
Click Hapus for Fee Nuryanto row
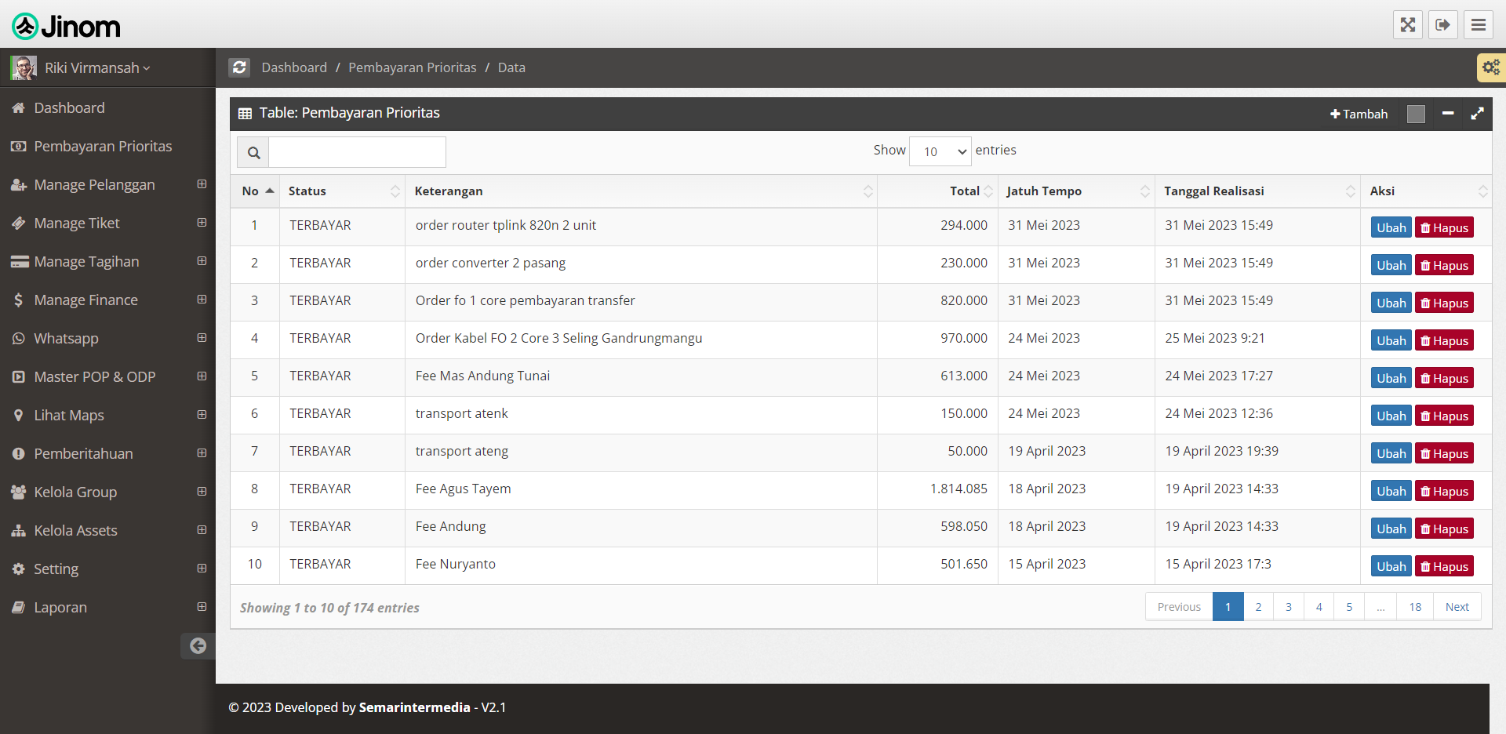pyautogui.click(x=1444, y=566)
